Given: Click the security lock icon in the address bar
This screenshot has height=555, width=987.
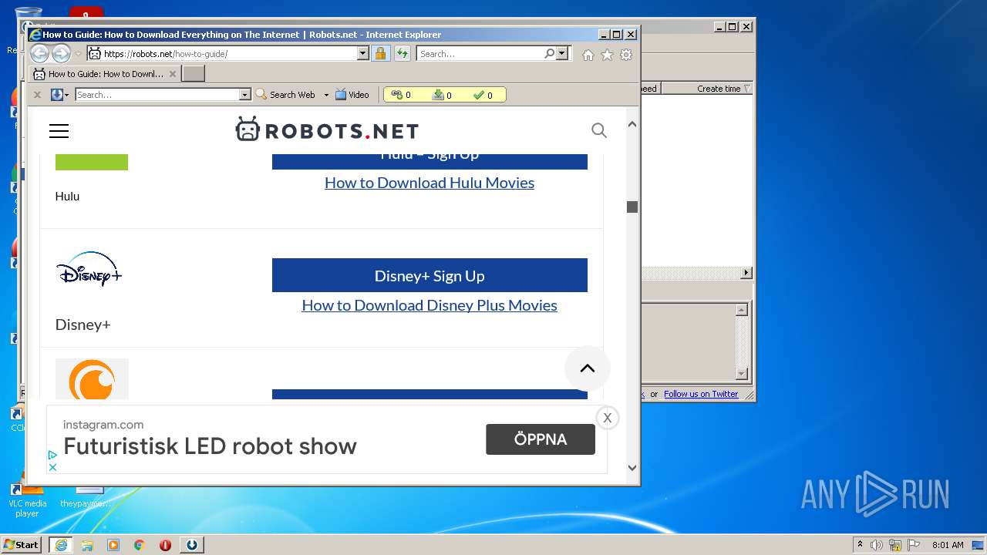Looking at the screenshot, I should (x=380, y=53).
